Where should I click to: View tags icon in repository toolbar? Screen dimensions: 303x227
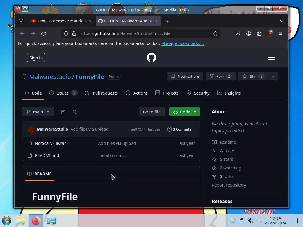(x=75, y=112)
